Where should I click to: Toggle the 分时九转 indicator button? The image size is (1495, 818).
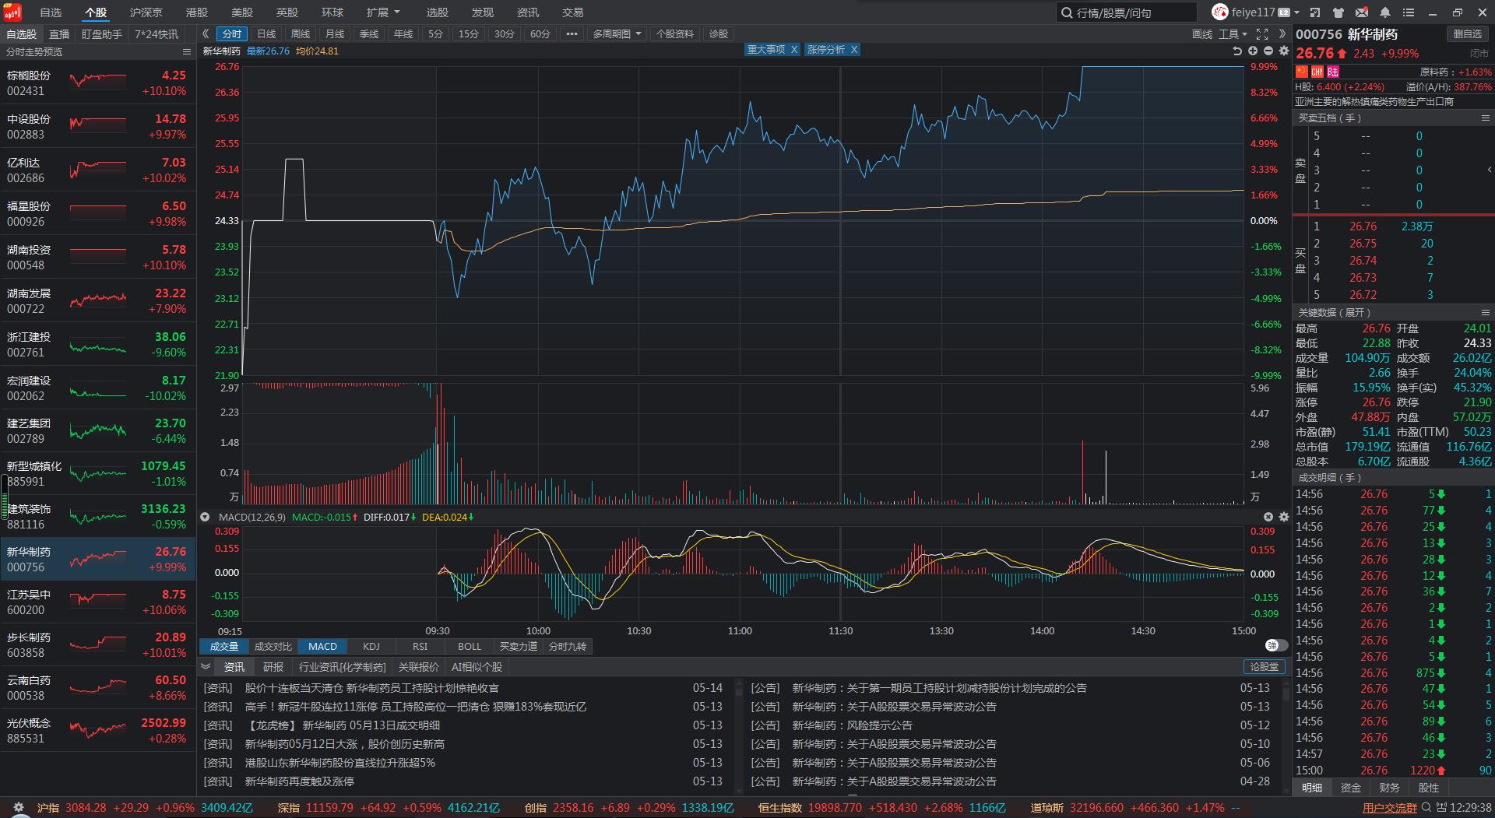click(568, 646)
